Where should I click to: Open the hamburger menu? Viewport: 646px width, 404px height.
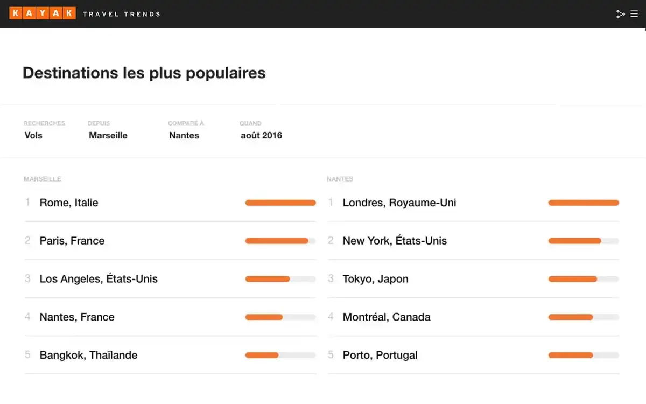point(634,14)
